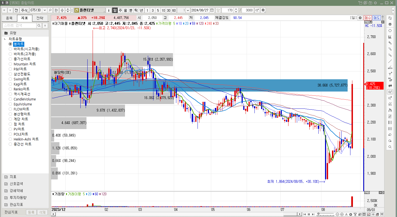Select the 분 (minute) period button
This screenshot has width=397, height=217.
131,10
